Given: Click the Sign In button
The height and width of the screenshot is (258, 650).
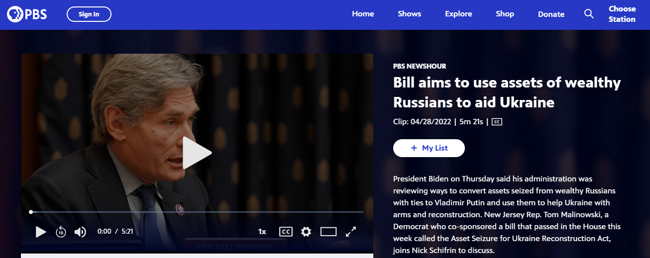Looking at the screenshot, I should (x=89, y=14).
